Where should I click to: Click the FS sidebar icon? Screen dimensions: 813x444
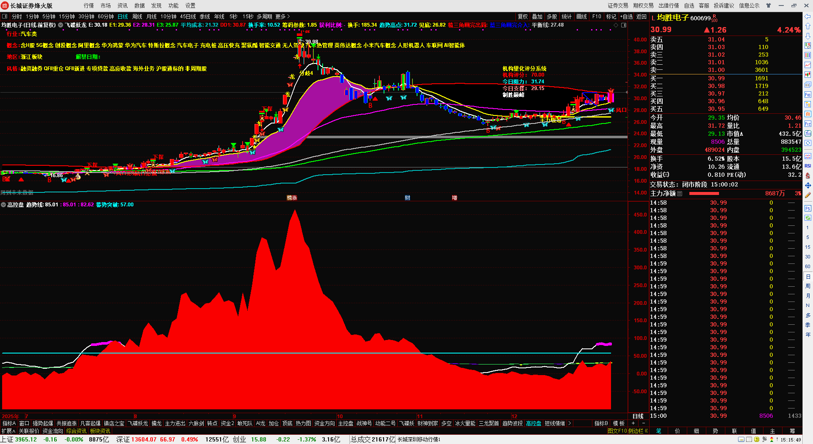[x=808, y=208]
